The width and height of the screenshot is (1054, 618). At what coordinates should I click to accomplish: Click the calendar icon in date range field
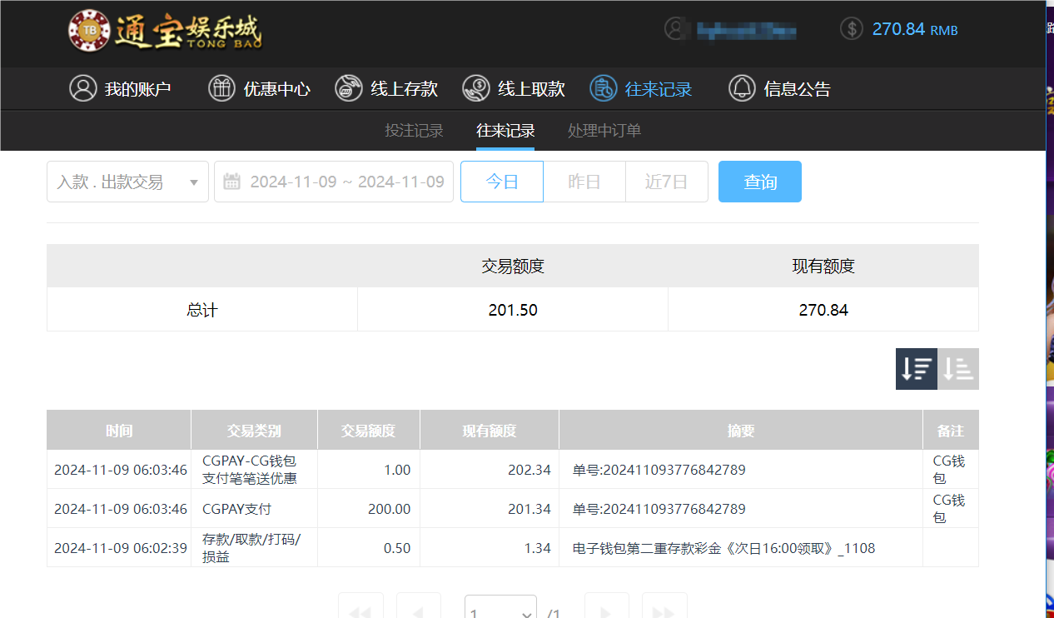pyautogui.click(x=232, y=182)
